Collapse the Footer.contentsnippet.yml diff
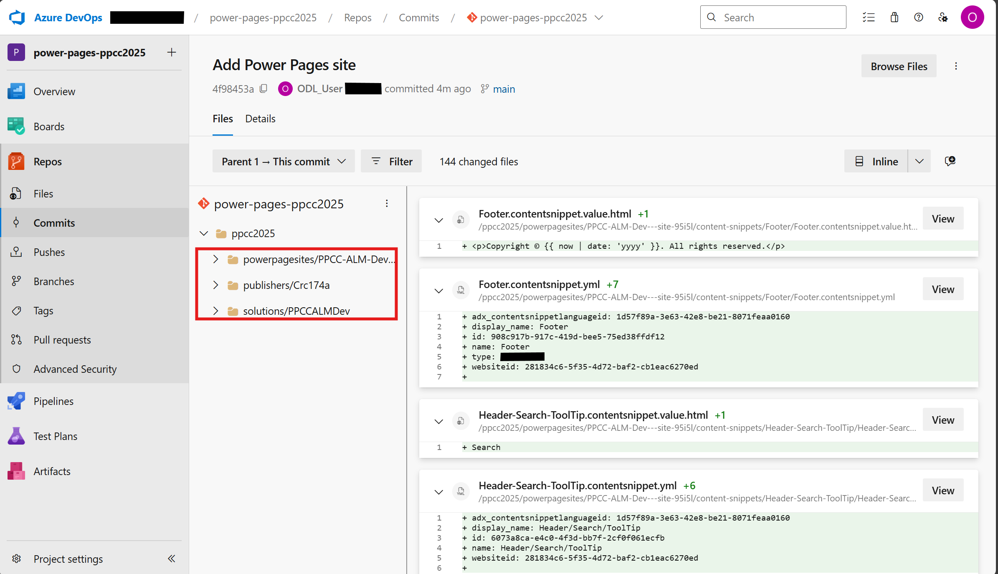 point(438,291)
